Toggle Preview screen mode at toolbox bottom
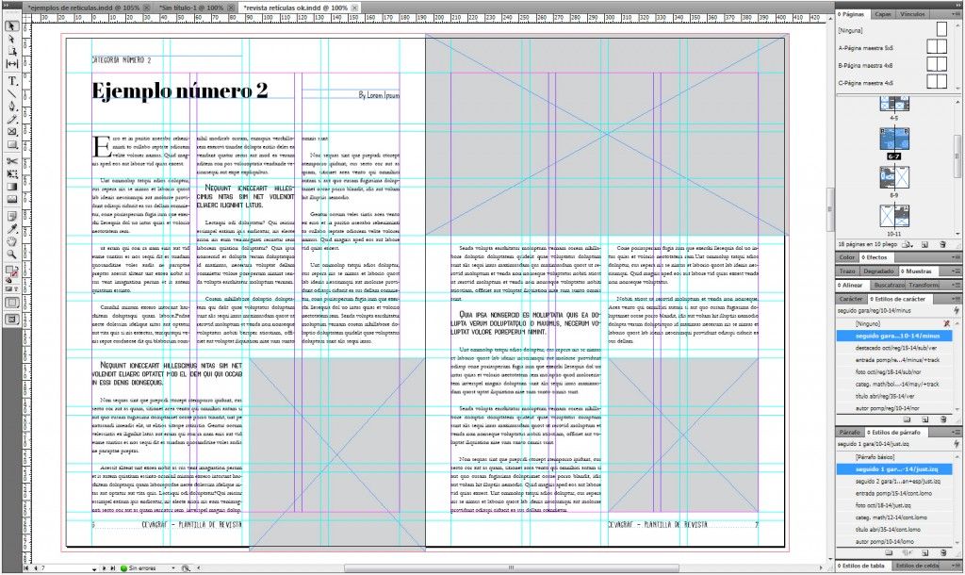The height and width of the screenshot is (575, 965). pyautogui.click(x=11, y=319)
